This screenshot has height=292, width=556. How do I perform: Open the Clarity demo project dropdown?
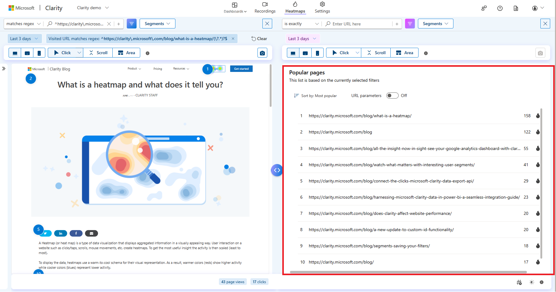tap(93, 8)
